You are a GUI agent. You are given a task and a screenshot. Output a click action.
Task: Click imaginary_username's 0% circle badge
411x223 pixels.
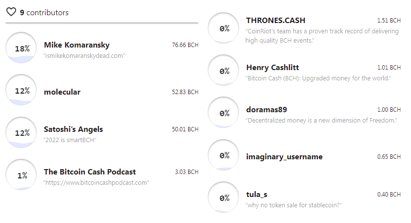(x=223, y=155)
